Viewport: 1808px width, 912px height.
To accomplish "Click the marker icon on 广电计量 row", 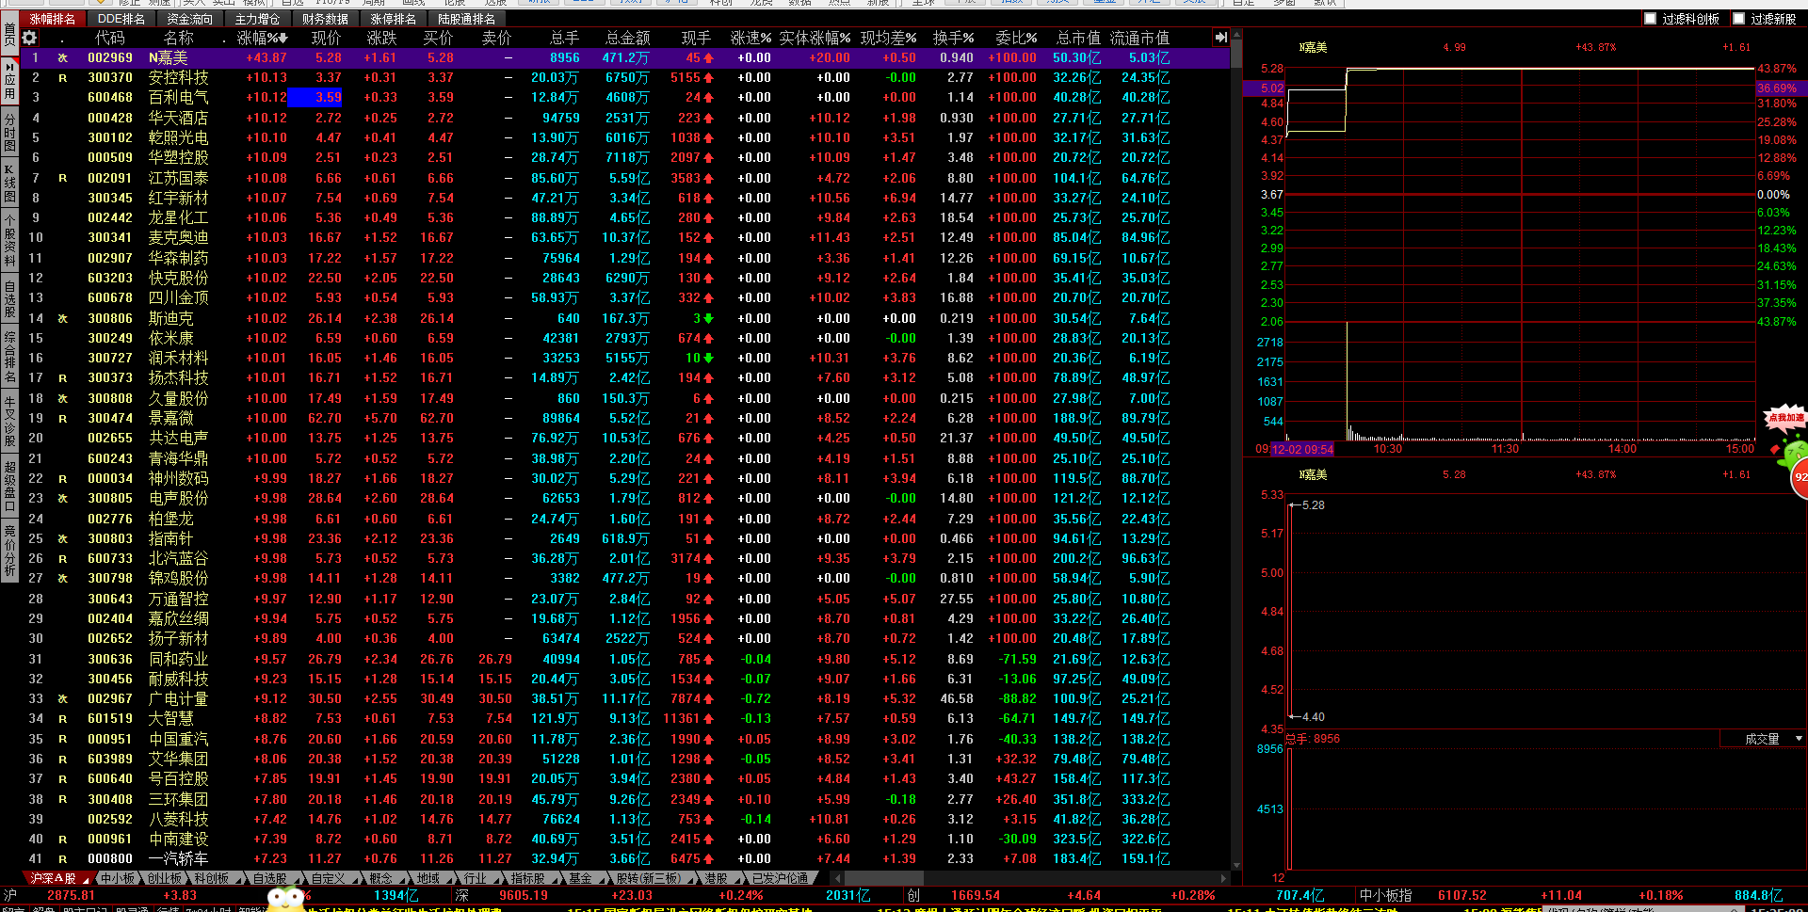I will coord(63,699).
